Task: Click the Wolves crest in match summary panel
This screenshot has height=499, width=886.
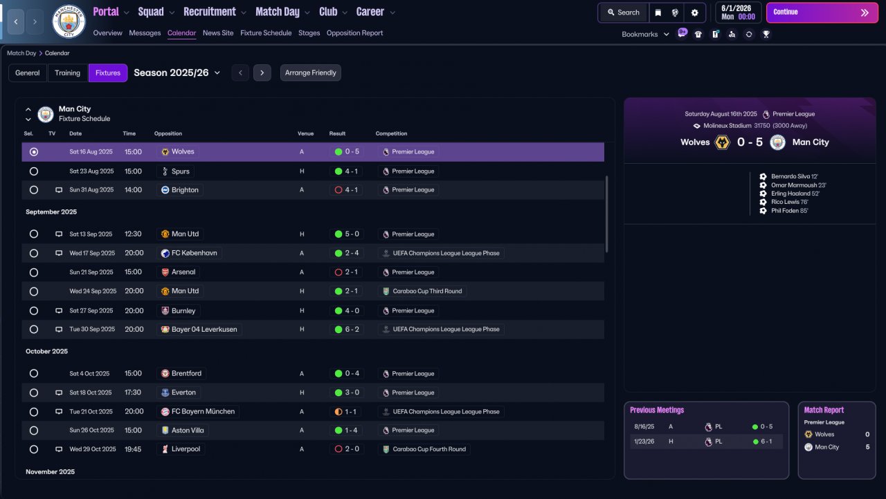Action: tap(723, 142)
